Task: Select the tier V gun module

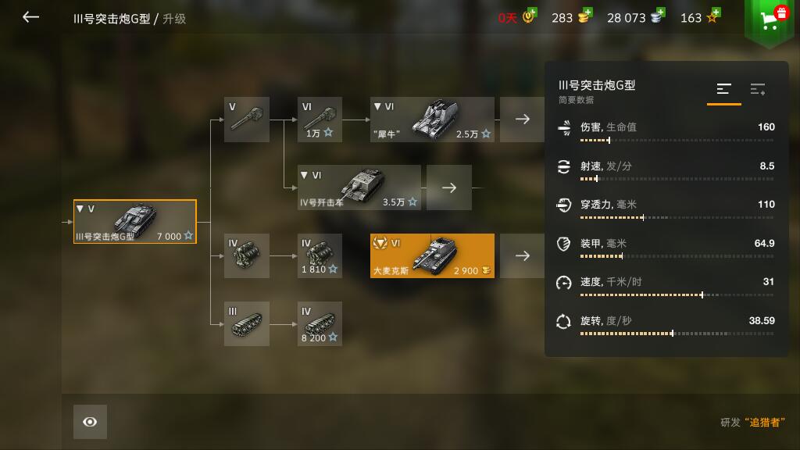Action: (246, 120)
